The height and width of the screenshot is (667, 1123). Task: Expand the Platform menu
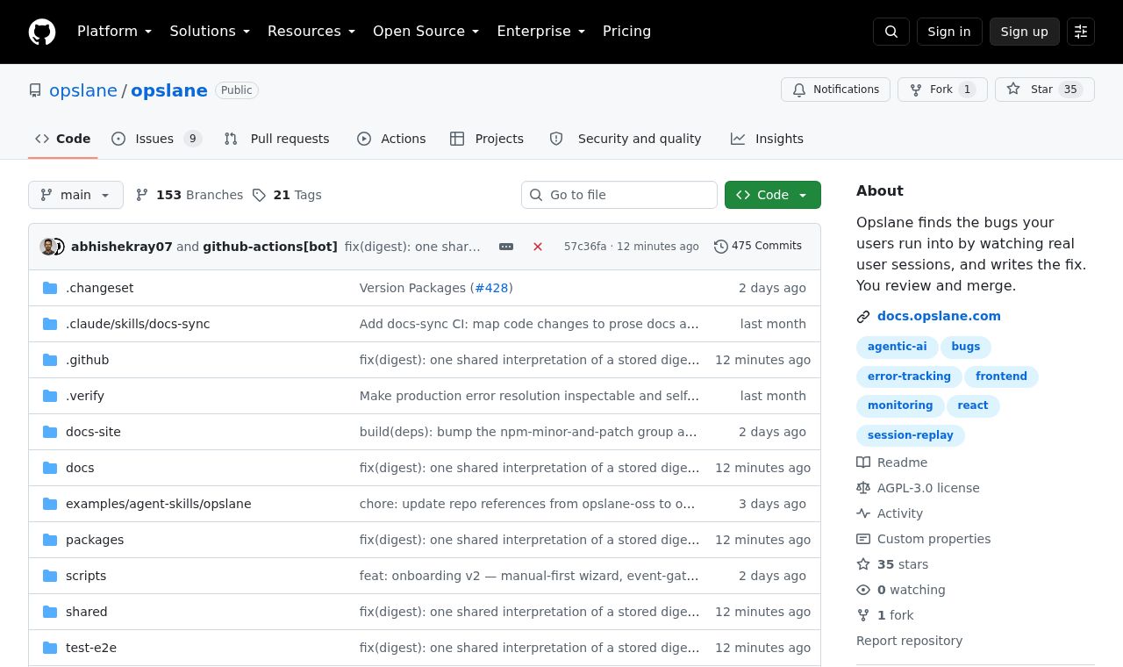click(x=115, y=32)
